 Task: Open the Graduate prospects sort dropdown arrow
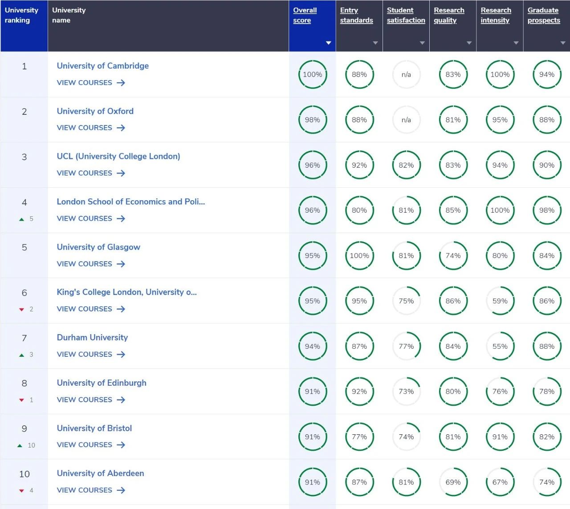point(562,43)
